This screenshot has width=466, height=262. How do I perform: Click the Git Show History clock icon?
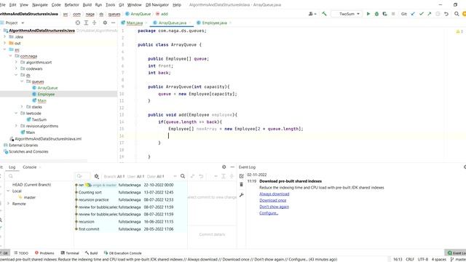click(438, 14)
